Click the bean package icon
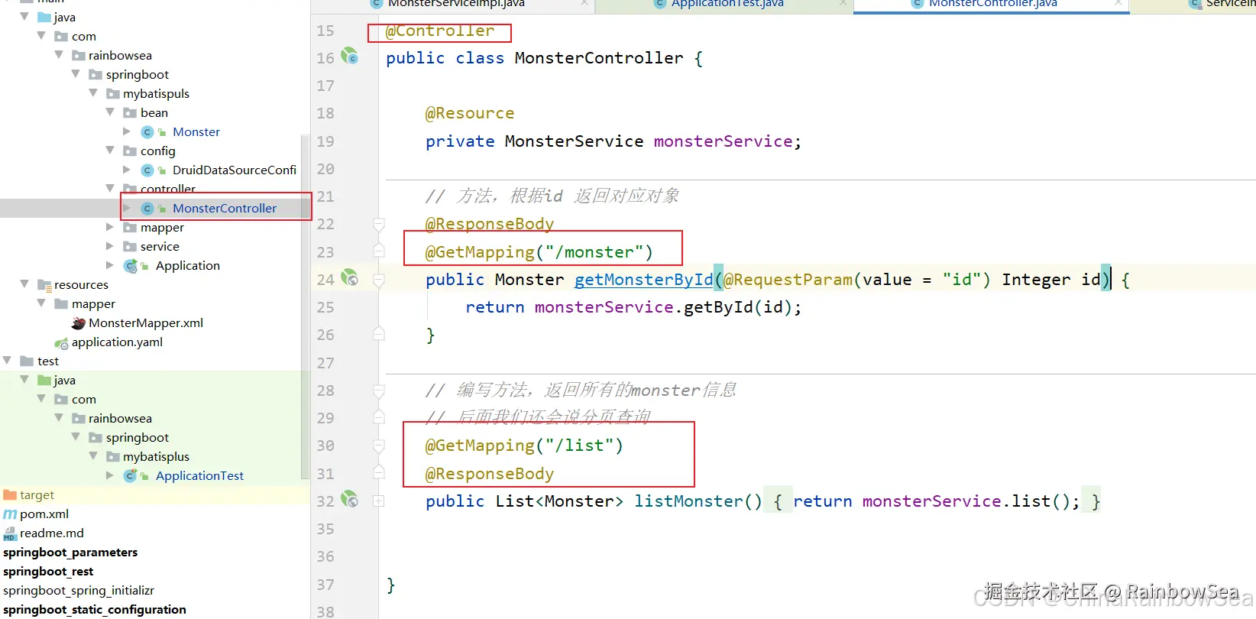The height and width of the screenshot is (619, 1256). tap(130, 112)
